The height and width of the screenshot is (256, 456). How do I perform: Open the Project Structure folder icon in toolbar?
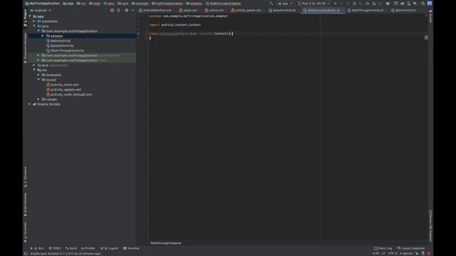388,4
